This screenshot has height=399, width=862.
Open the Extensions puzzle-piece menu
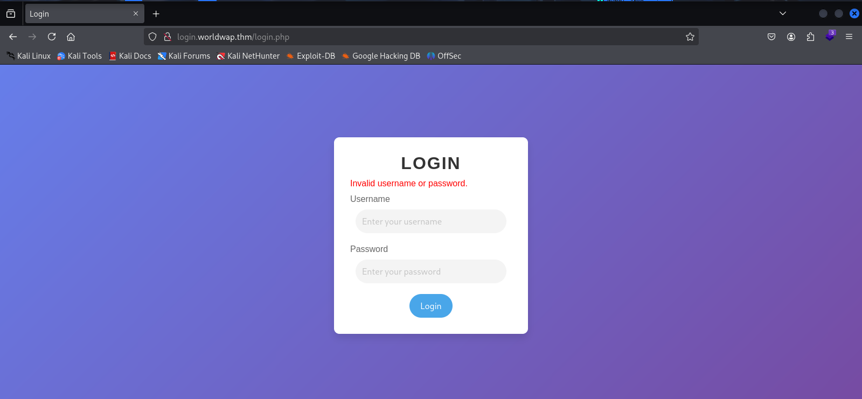pyautogui.click(x=810, y=37)
